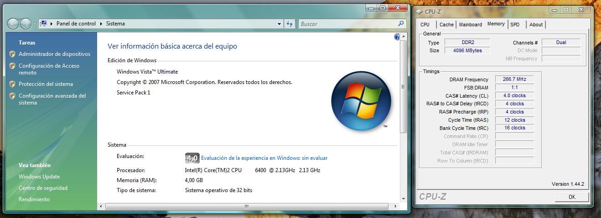Switch to the Cache tab in CPU-Z
601x218 pixels.
(446, 25)
